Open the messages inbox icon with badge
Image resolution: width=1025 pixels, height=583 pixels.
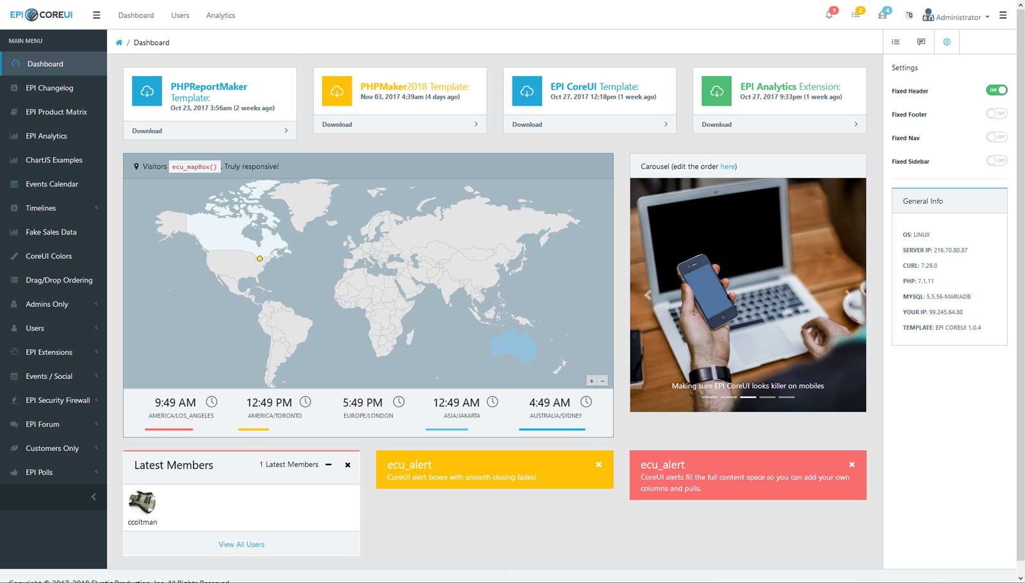pos(883,14)
